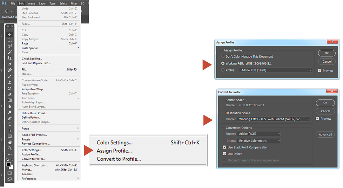
Task: Select the Move tool
Action: (x=10, y=34)
